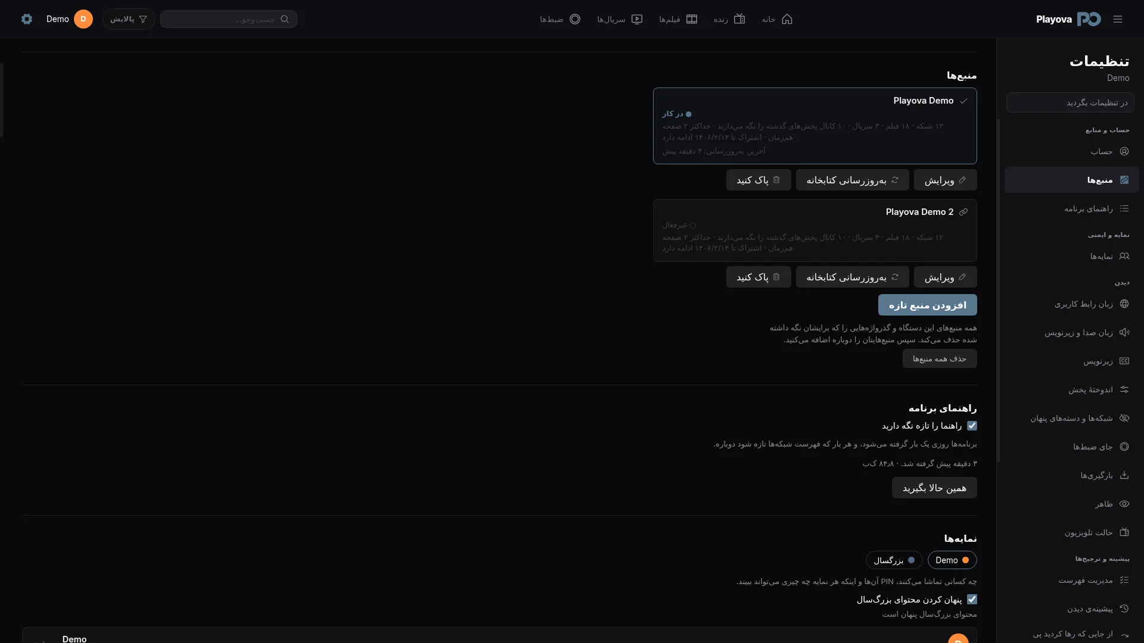Select منبع‌ها sources in sidebar

(x=1071, y=180)
